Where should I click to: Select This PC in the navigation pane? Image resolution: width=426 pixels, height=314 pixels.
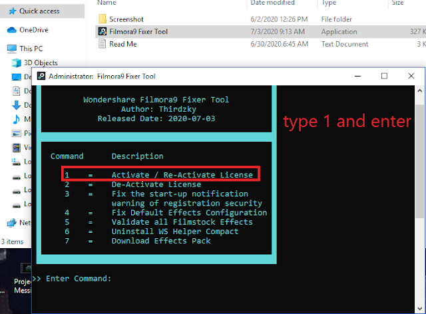pyautogui.click(x=31, y=49)
